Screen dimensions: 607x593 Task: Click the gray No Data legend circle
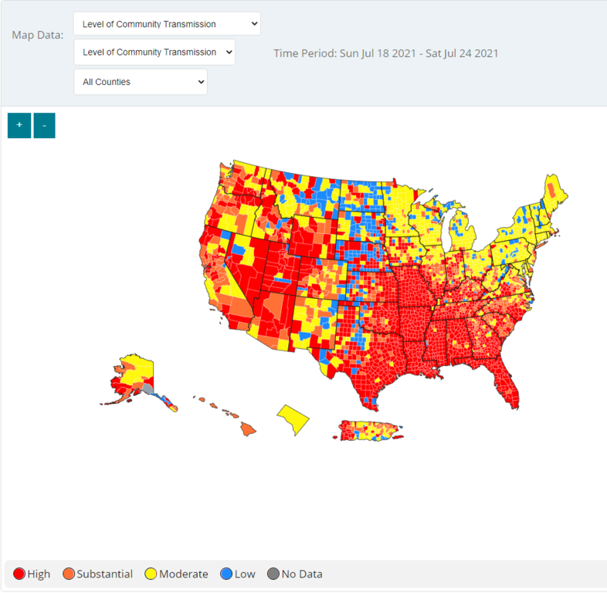273,574
